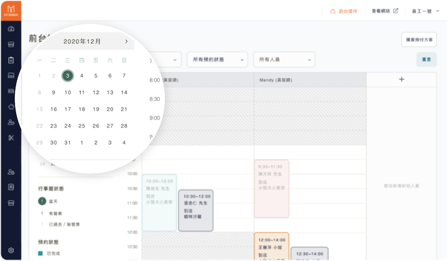Screen dimensions: 448x261
Task: Select December 14 in calendar
Action: (x=124, y=92)
